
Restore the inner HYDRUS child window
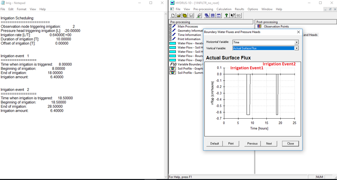click(330, 9)
